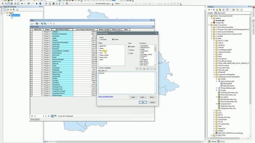The image size is (255, 143).
Task: Select State_Boundary.shp in Catalog tree
Action: tap(228, 106)
